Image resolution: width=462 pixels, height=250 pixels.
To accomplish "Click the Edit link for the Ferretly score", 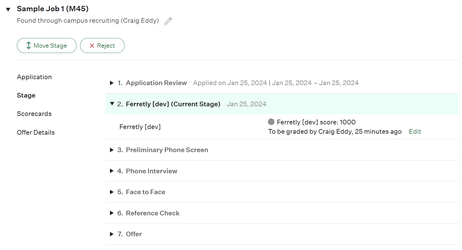I will tap(415, 132).
